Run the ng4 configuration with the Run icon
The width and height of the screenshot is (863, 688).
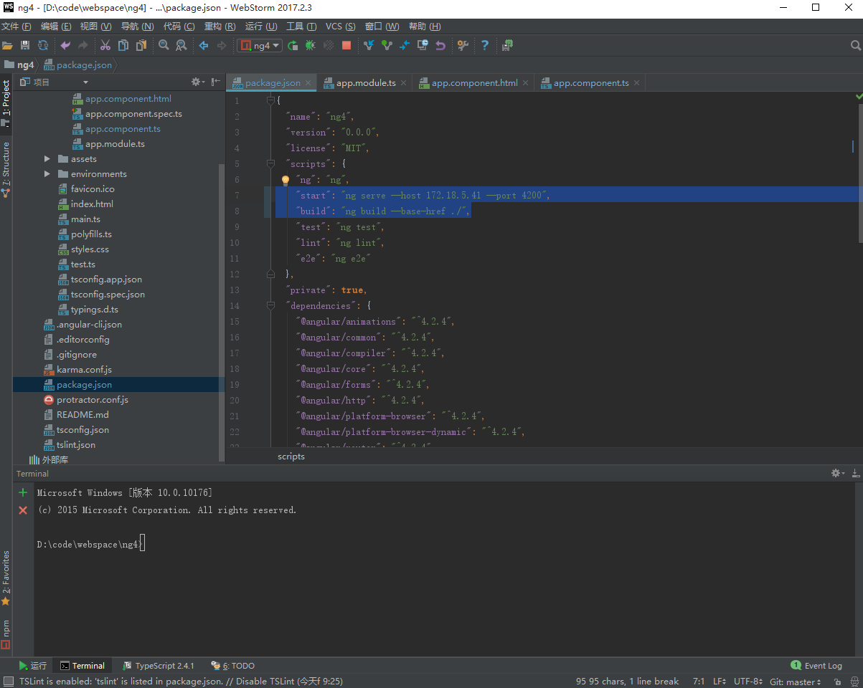(x=293, y=45)
